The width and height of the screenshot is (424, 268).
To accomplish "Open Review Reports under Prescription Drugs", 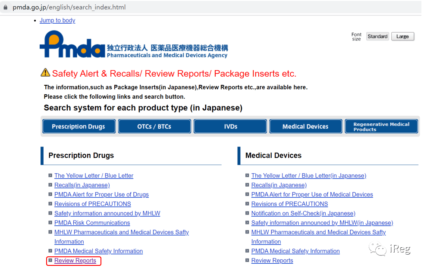I will [x=75, y=260].
